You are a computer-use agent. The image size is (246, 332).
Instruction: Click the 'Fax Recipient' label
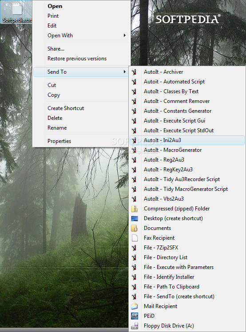pos(159,238)
